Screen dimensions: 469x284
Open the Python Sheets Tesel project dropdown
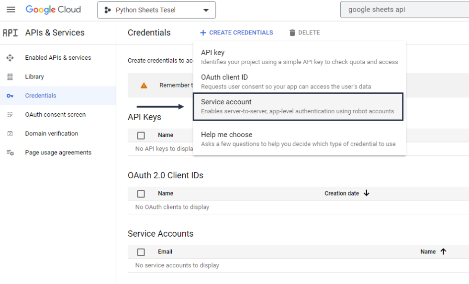tap(156, 10)
